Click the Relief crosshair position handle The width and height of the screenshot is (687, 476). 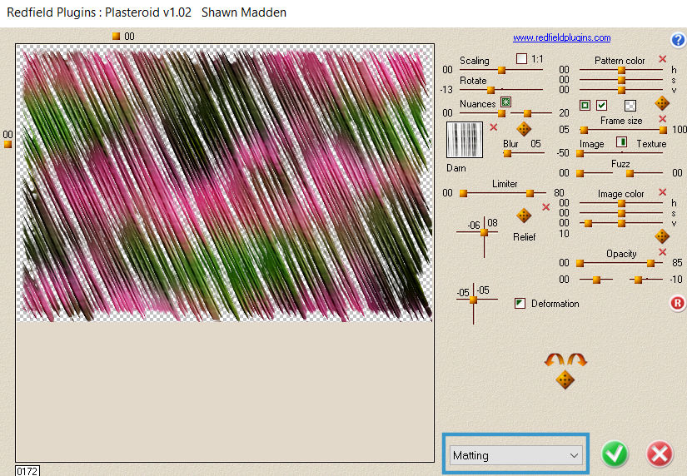(x=484, y=232)
